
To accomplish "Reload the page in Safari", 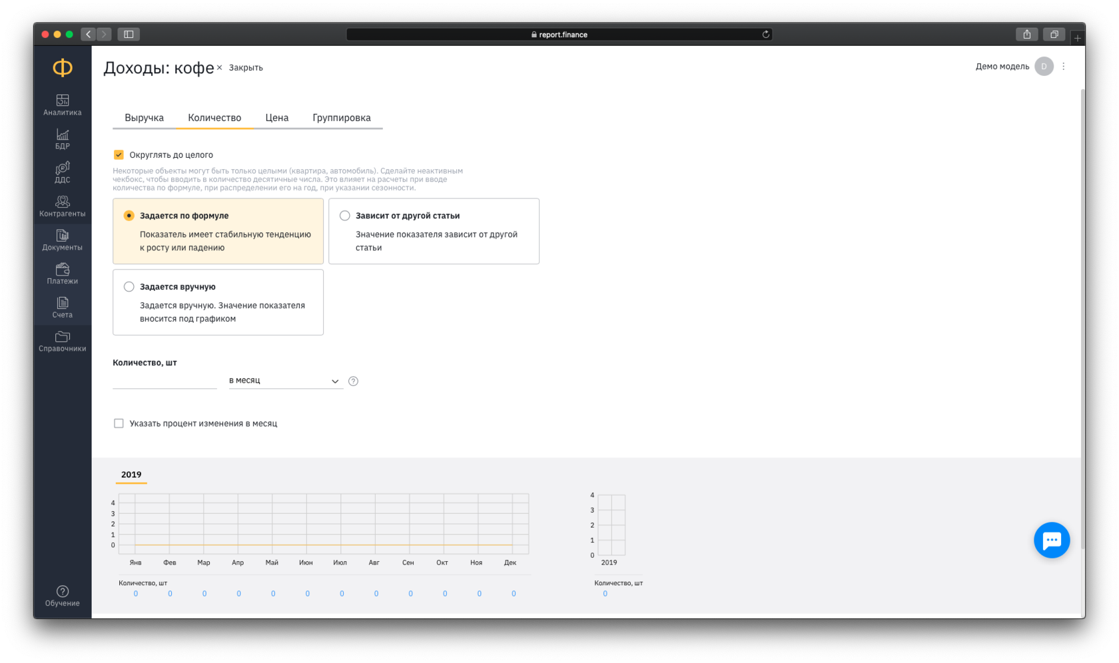I will pos(766,35).
